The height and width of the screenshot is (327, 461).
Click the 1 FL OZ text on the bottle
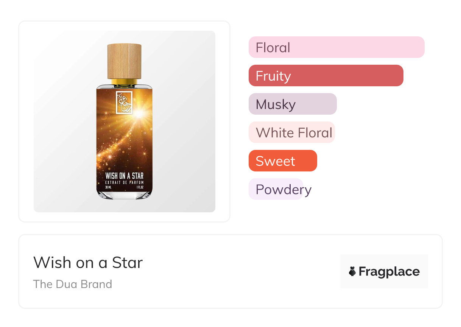click(x=139, y=187)
